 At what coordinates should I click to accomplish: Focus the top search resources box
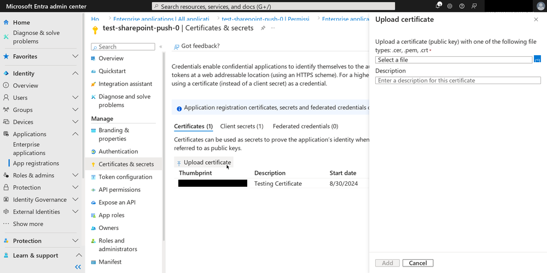point(273,6)
